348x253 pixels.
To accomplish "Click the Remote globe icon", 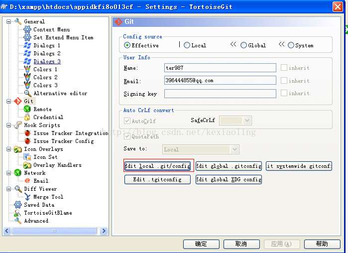I will [27, 109].
